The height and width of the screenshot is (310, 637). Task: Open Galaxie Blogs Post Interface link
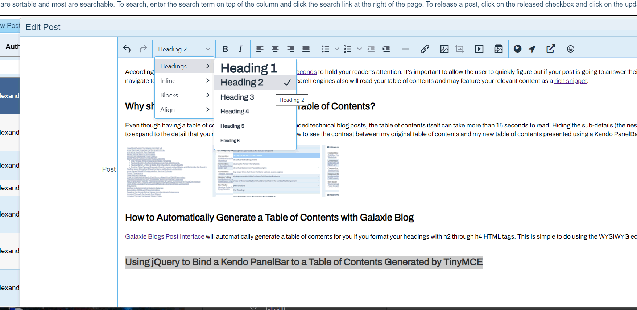pos(165,236)
